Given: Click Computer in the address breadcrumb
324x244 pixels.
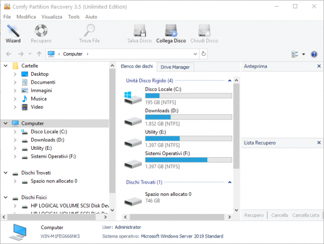Looking at the screenshot, I should point(73,54).
